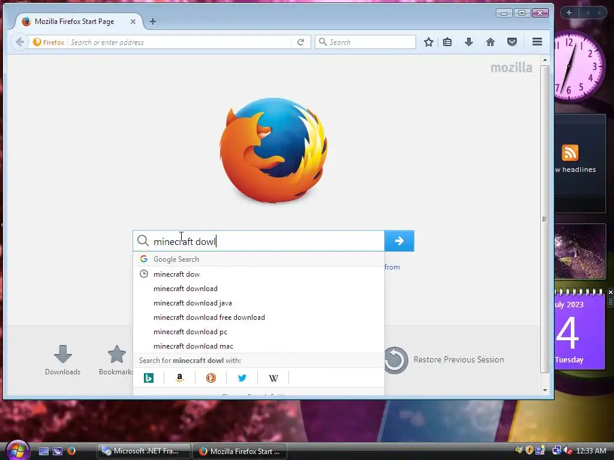The width and height of the screenshot is (614, 460).
Task: Search with the Bing engine icon
Action: click(149, 378)
